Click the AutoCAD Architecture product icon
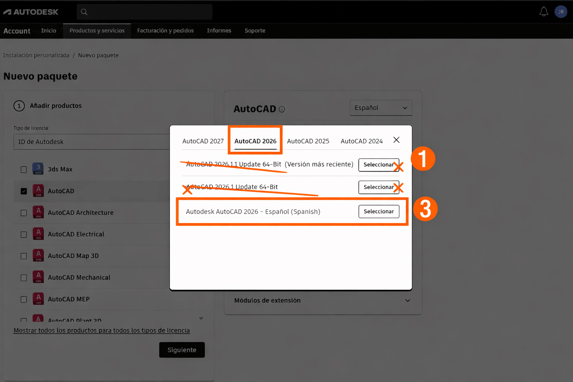Viewport: 573px width, 382px height. (38, 212)
